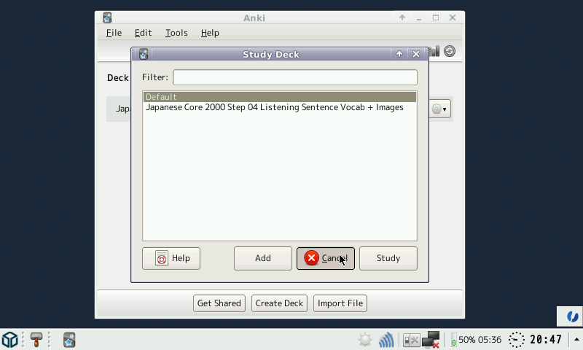Click the Add button
This screenshot has width=583, height=350.
tap(263, 258)
